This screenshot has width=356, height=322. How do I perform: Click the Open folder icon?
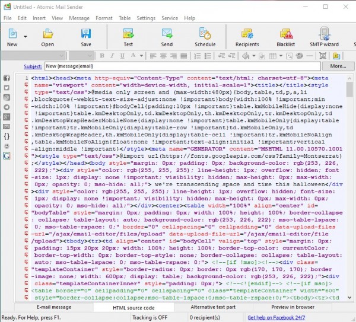pyautogui.click(x=48, y=34)
